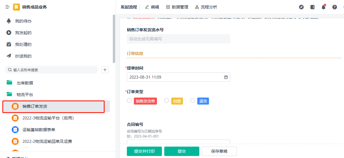Switch to the 数据管理 tab
Viewport: 344px width, 158px height.
(x=177, y=7)
